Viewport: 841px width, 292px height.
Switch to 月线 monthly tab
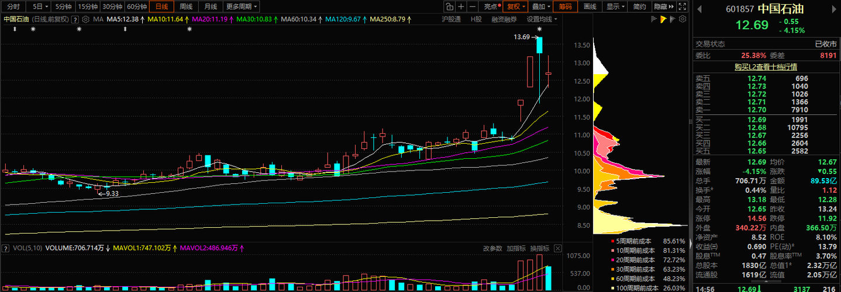tap(209, 6)
